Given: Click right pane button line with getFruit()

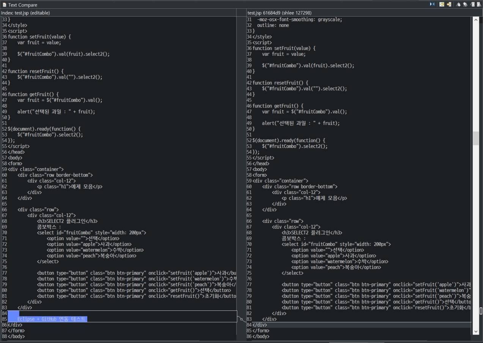Looking at the screenshot, I should [x=376, y=302].
